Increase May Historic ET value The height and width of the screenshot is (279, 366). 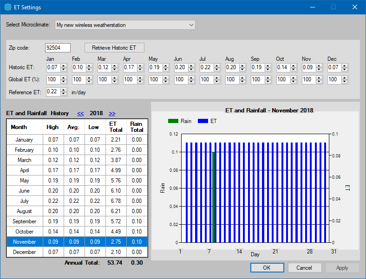tap(166, 66)
